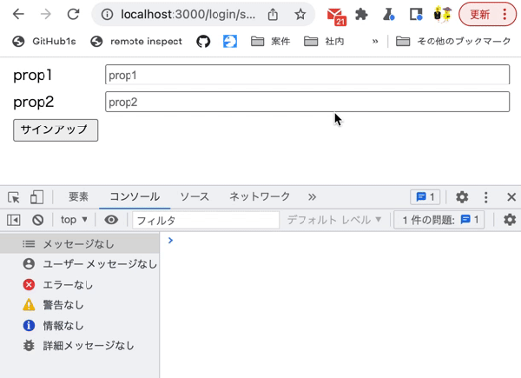The height and width of the screenshot is (378, 521).
Task: Open the GitHub octocat bookmark icon
Action: click(203, 42)
